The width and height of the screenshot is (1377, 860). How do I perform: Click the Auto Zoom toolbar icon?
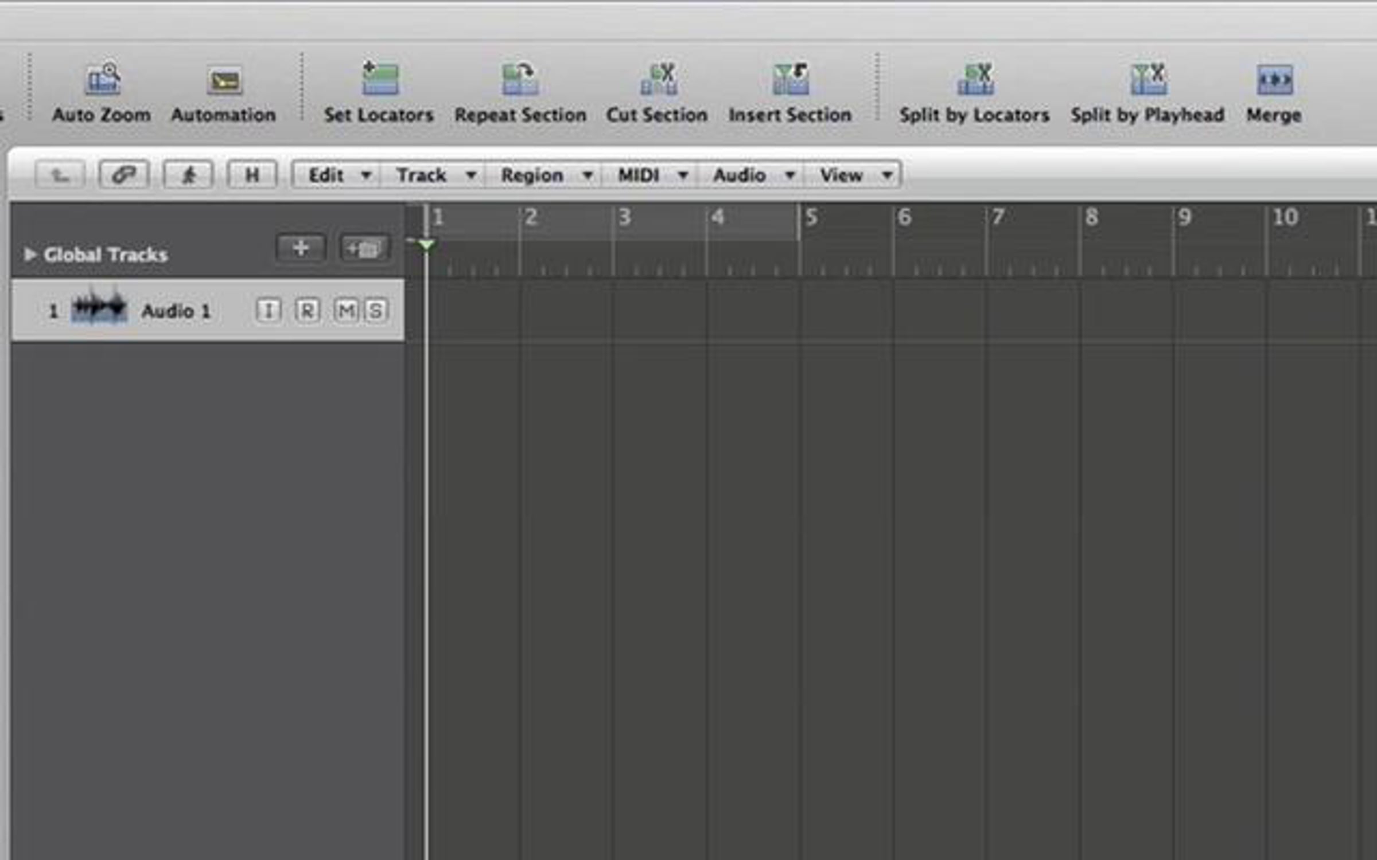click(x=103, y=79)
